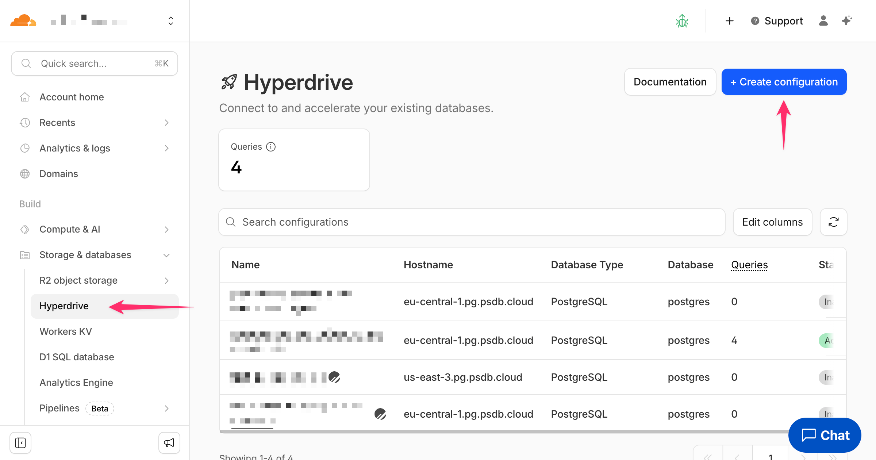
Task: Click the Search configurations field
Action: [x=365, y=222]
